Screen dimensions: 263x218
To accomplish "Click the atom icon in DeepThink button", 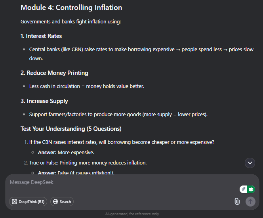I will (x=14, y=202).
